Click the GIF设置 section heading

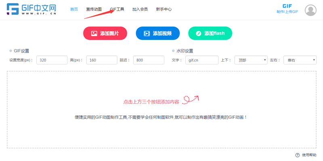(x=21, y=51)
